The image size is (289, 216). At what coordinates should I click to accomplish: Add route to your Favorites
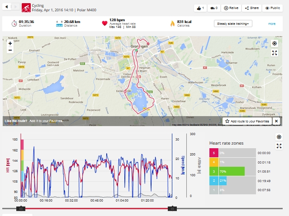coord(247,122)
